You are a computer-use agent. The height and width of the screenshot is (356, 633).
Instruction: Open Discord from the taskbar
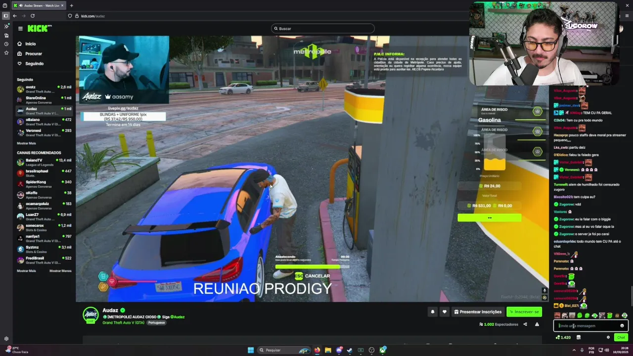click(x=339, y=350)
